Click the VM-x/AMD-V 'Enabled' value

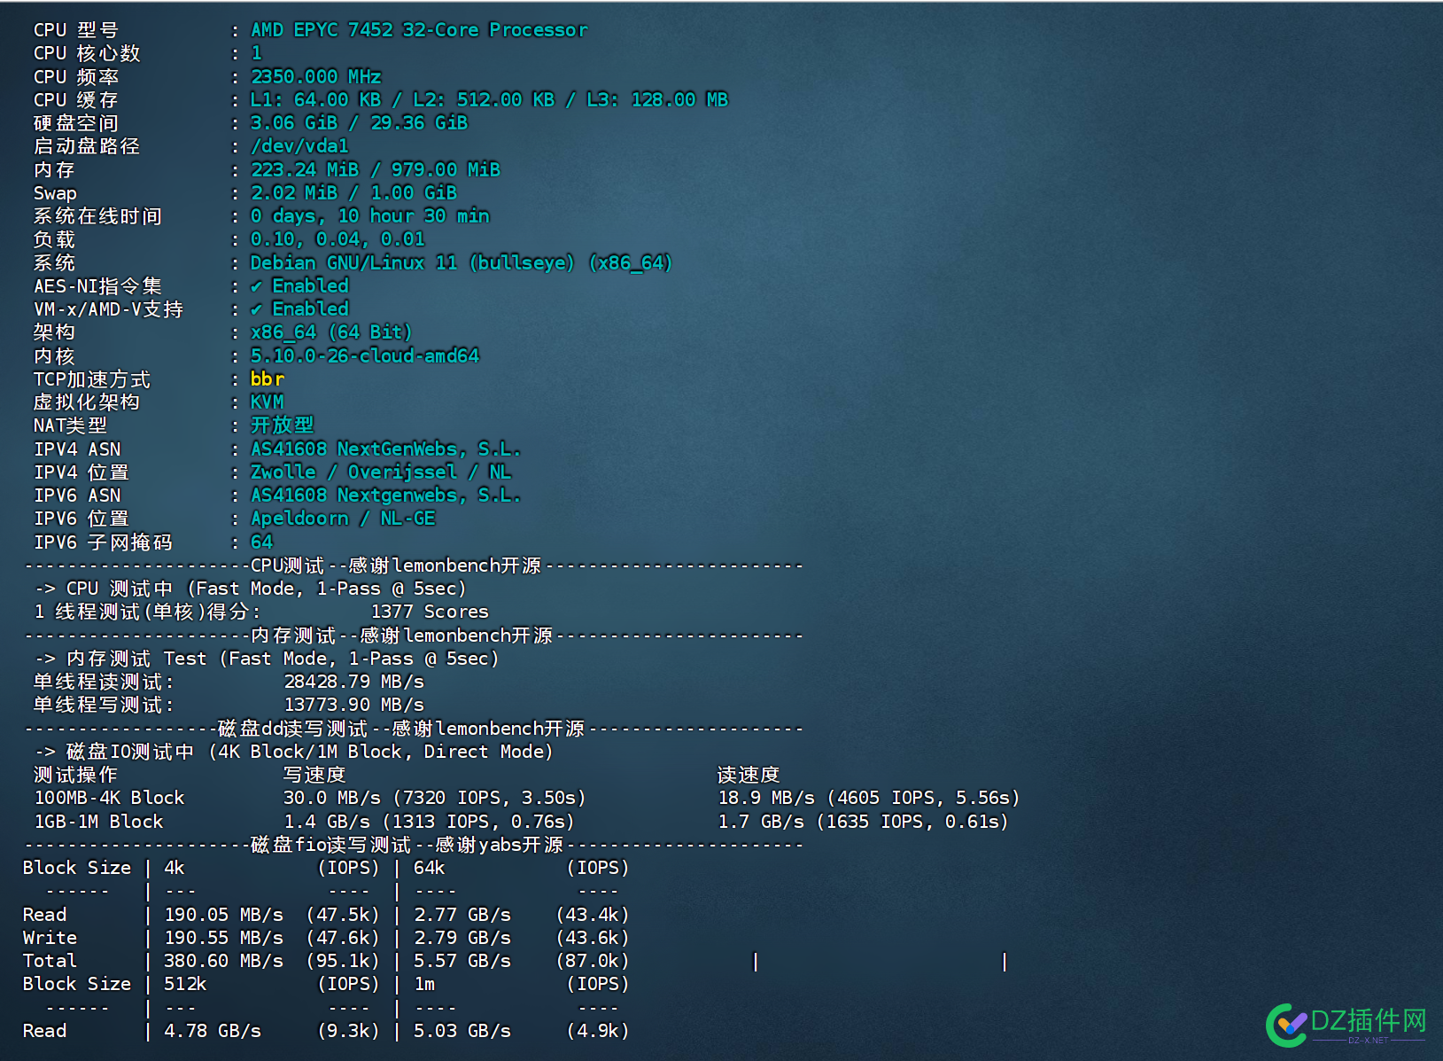pos(310,308)
